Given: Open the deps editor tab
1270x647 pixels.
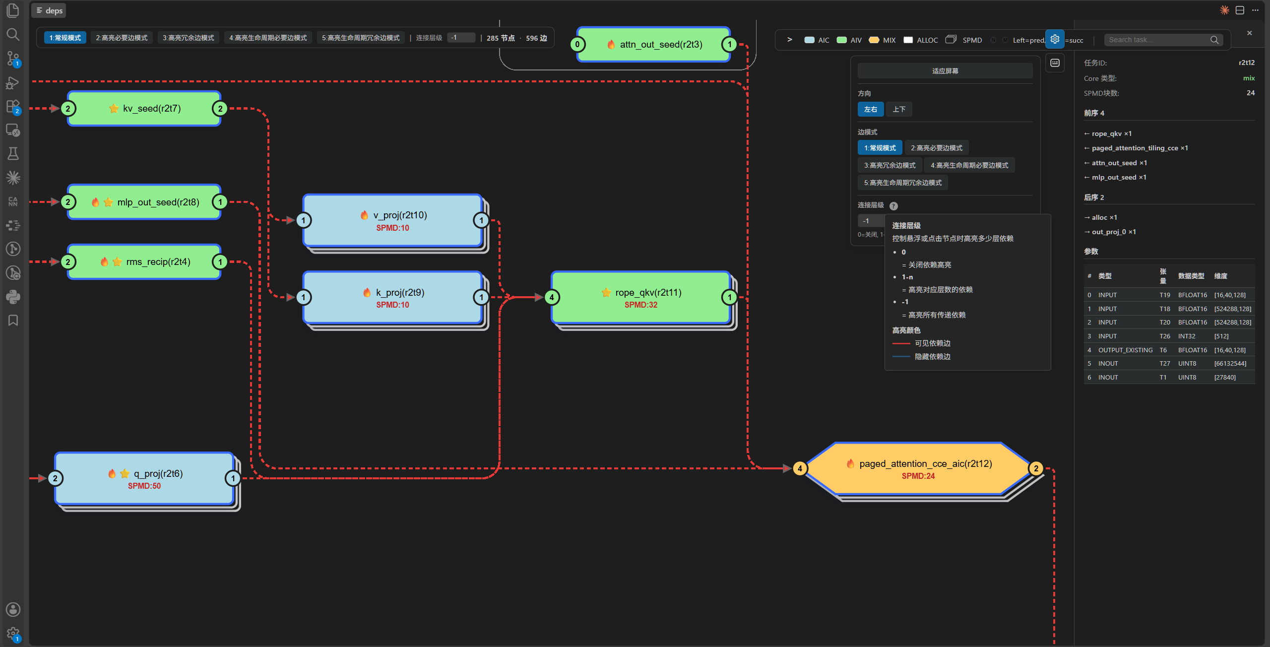Looking at the screenshot, I should (x=49, y=10).
